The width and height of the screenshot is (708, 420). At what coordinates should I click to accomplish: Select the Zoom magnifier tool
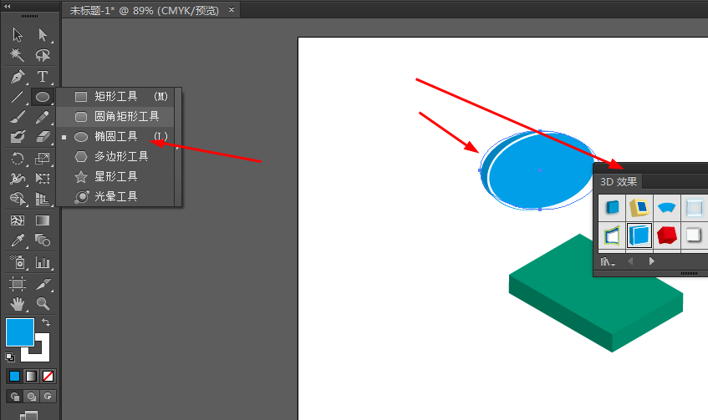pos(43,304)
